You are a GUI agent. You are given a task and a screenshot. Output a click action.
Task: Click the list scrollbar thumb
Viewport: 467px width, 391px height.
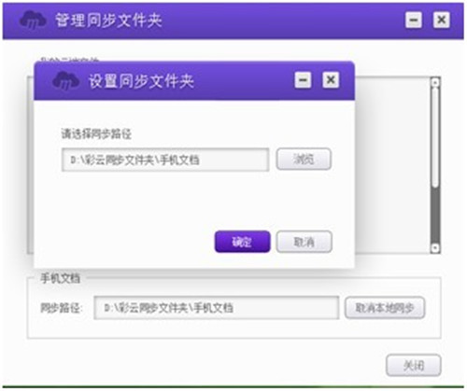[435, 137]
